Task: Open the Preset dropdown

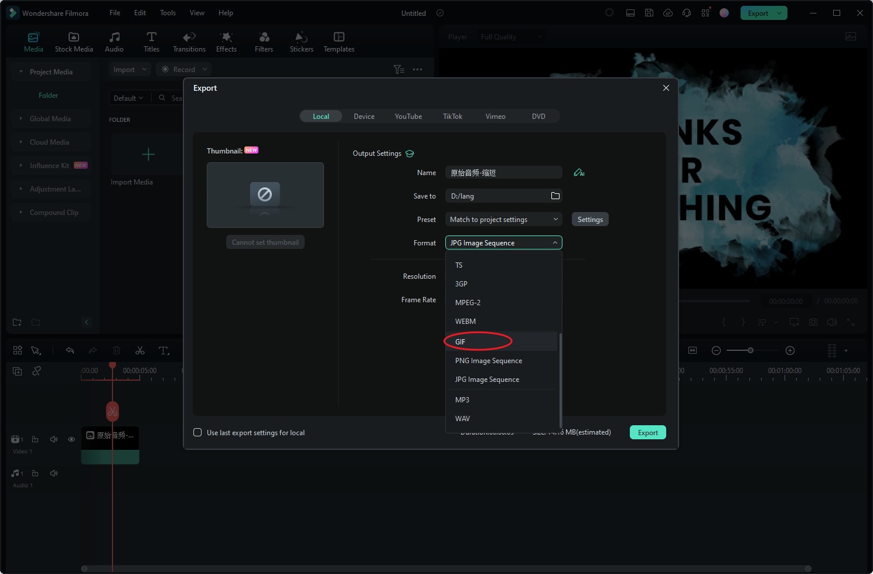Action: 504,219
